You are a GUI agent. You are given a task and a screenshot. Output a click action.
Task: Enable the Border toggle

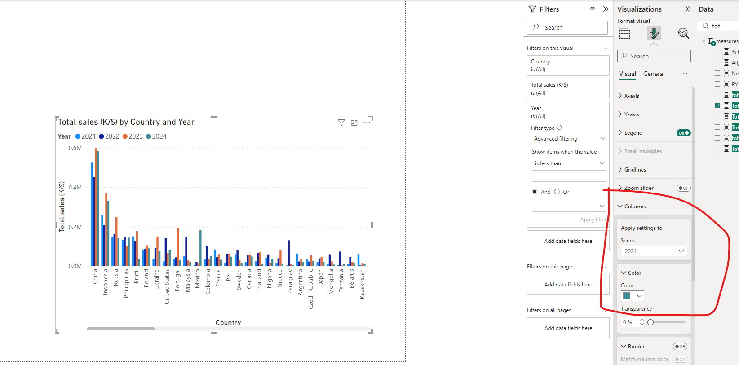tap(680, 347)
